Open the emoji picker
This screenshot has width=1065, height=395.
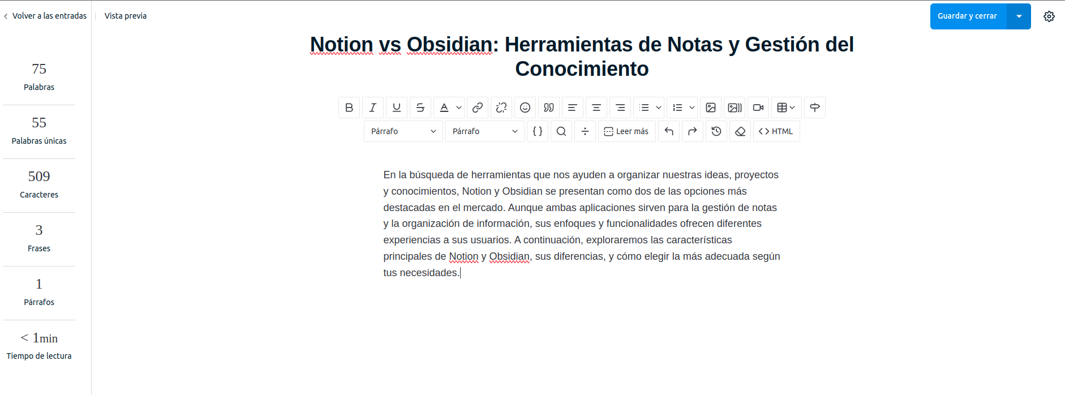[x=525, y=108]
